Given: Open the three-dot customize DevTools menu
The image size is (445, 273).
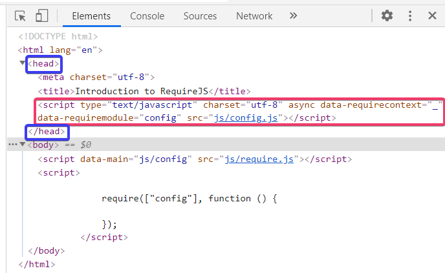Looking at the screenshot, I should (x=410, y=16).
